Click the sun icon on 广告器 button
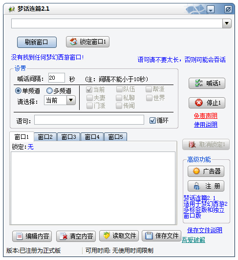This screenshot has width=238, height=260. (196, 171)
